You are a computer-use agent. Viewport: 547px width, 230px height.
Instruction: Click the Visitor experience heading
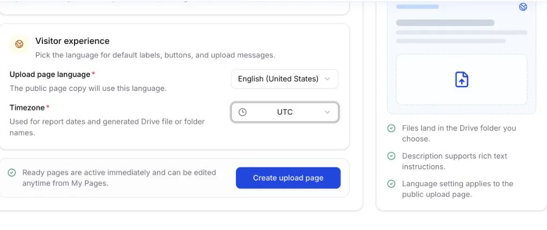click(72, 41)
